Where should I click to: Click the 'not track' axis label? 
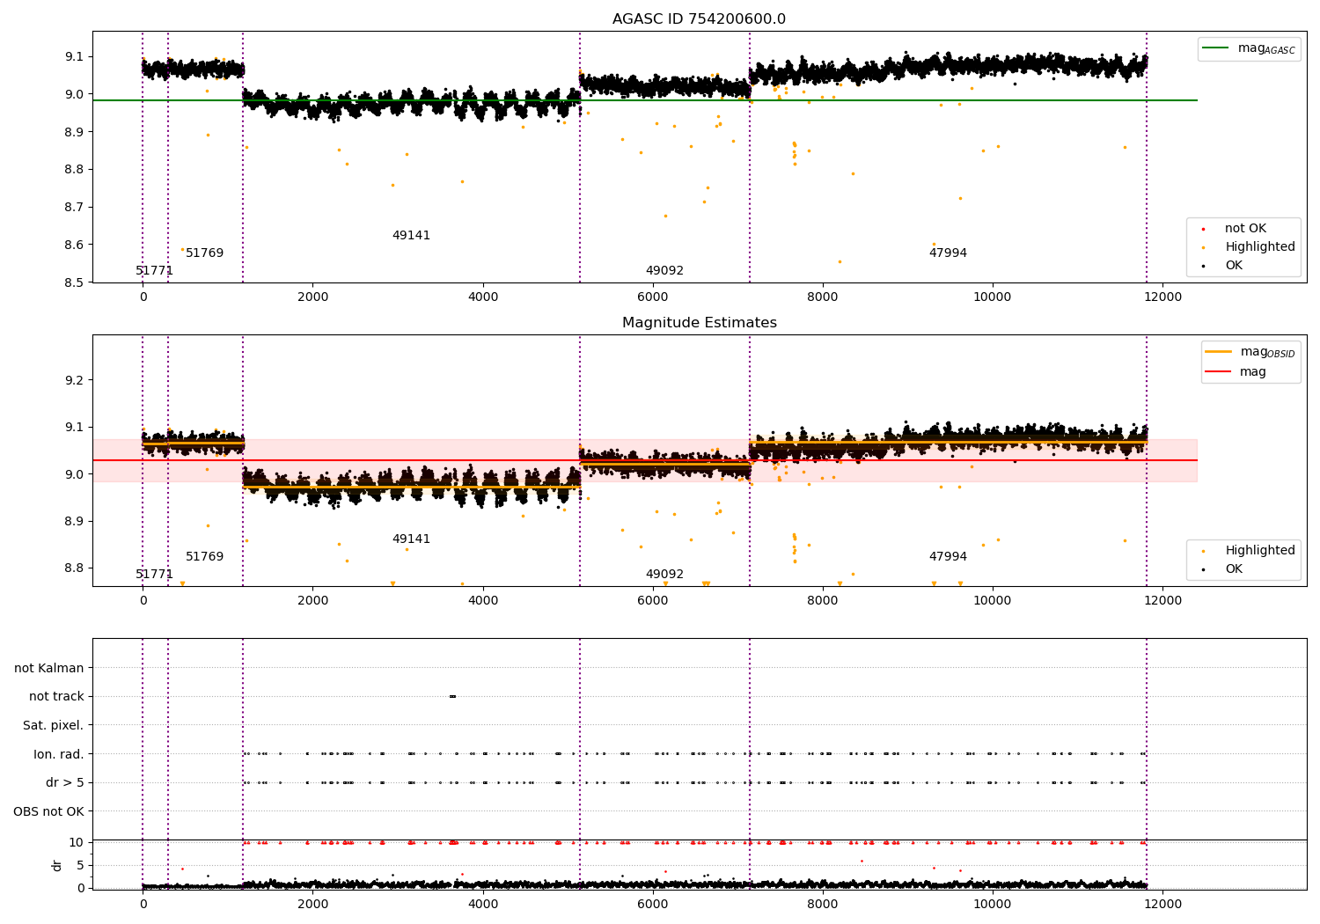(x=56, y=697)
